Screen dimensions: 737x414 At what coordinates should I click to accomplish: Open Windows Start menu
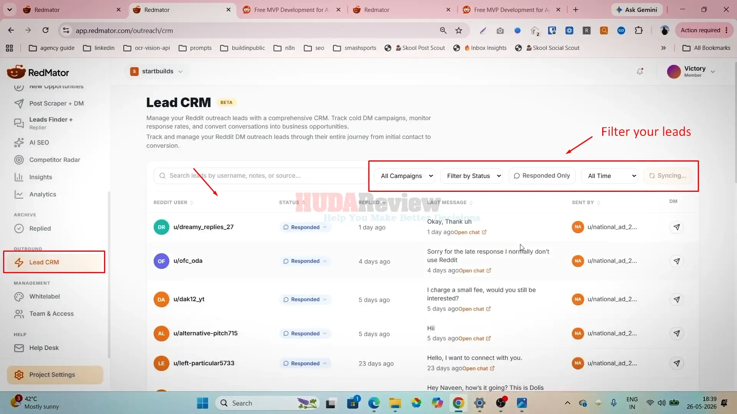(x=202, y=403)
